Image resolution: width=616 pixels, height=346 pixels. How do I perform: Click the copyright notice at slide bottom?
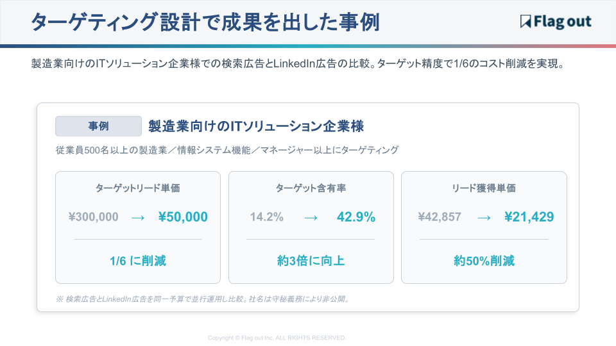[277, 338]
